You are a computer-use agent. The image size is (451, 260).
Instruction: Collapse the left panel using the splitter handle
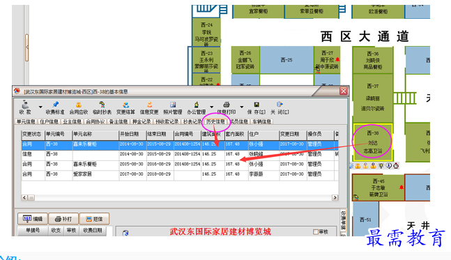(x=26, y=47)
